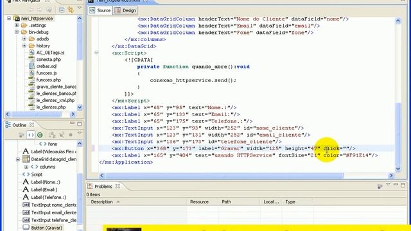Select the fone node in Outline
Viewport: 411px width, 231px height.
53,144
